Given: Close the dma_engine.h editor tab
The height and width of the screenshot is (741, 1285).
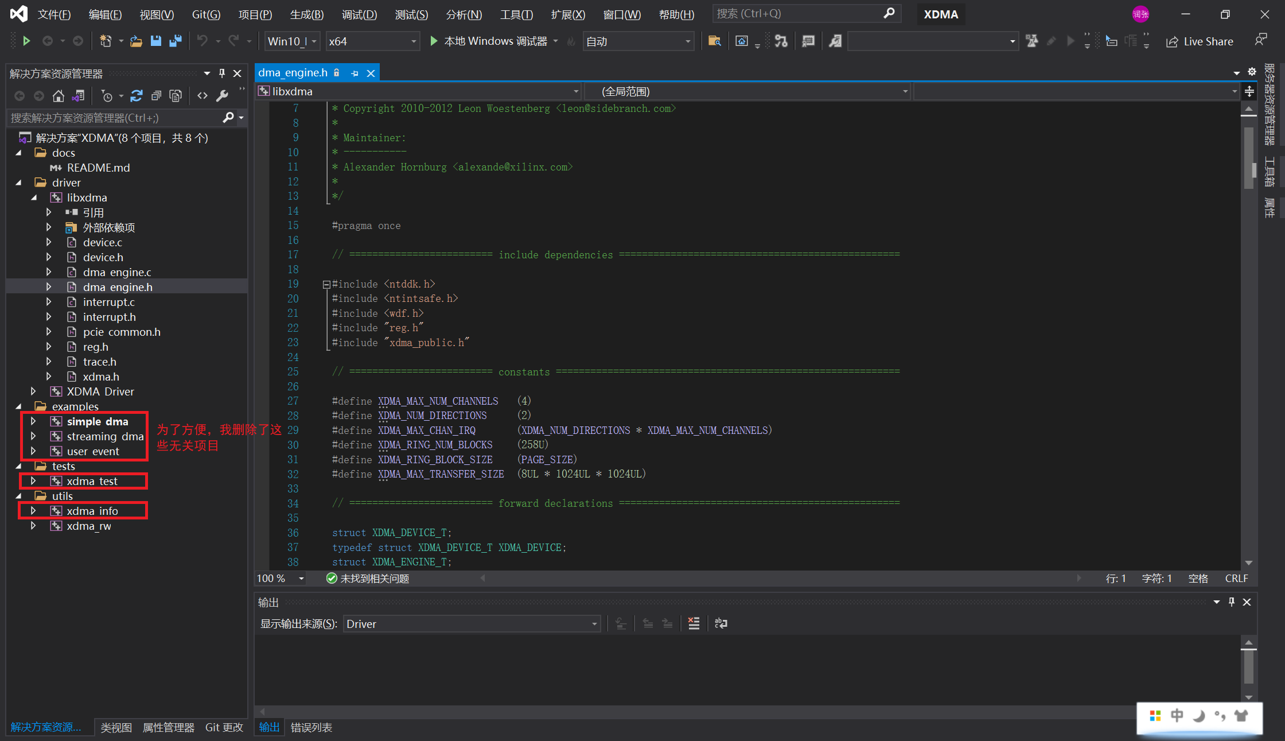Looking at the screenshot, I should coord(371,73).
